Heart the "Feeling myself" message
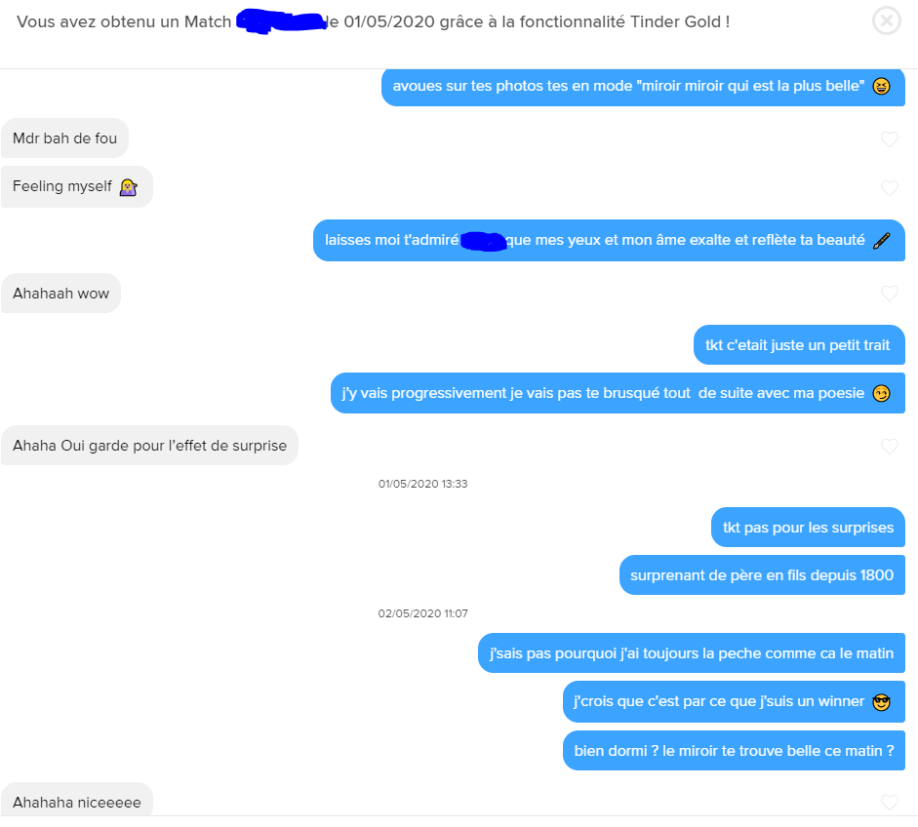 [x=890, y=188]
